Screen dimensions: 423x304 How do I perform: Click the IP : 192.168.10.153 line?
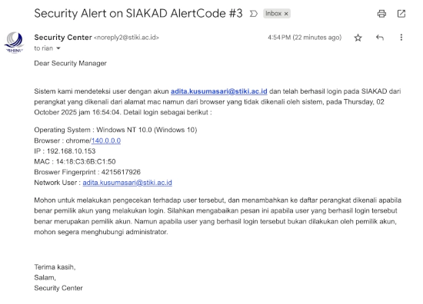pos(65,151)
